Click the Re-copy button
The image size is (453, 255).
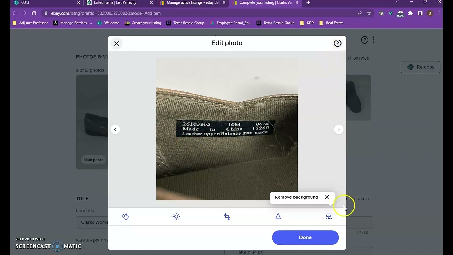(x=420, y=67)
